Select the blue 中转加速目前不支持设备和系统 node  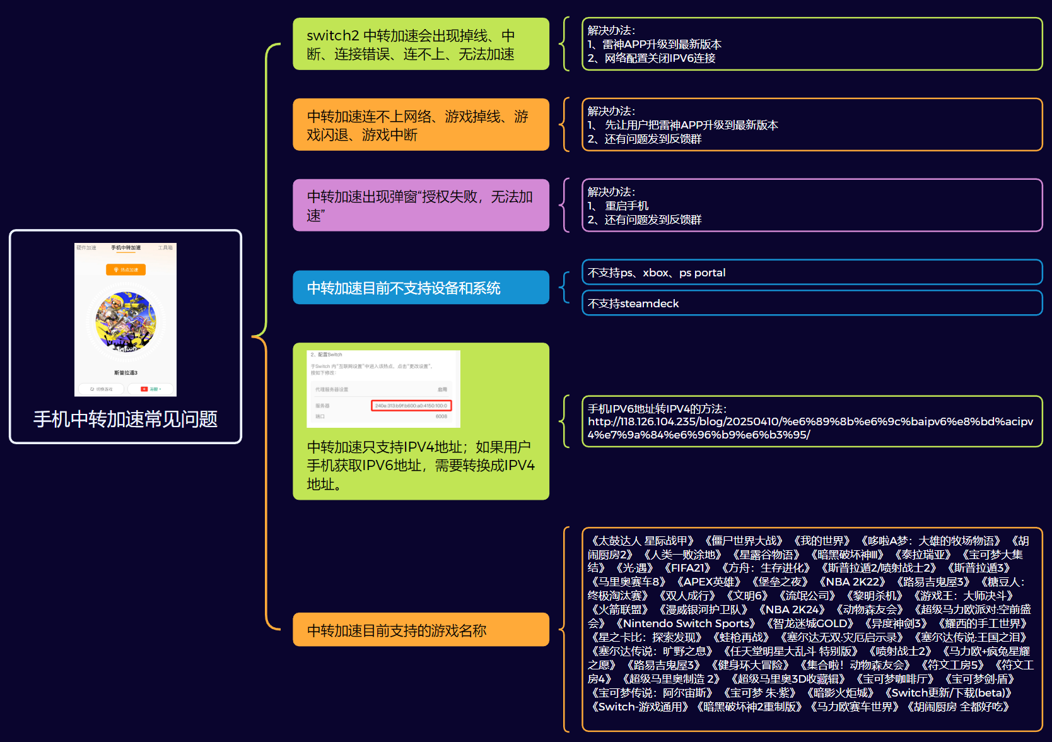(421, 288)
